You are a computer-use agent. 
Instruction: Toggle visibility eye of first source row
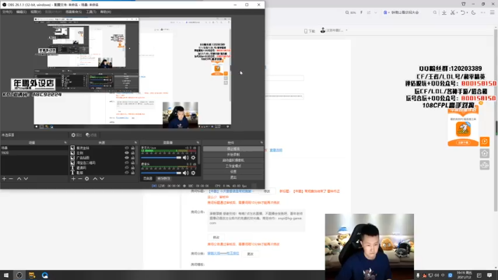click(127, 148)
